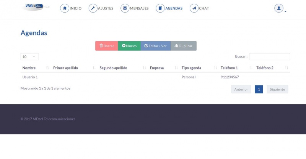Viewport: 306px width, 159px height.
Task: Open AJUSTES menu label
Action: [x=106, y=8]
